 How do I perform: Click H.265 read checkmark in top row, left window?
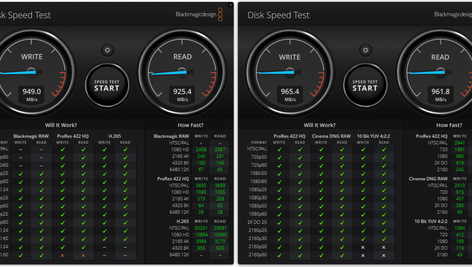(125, 149)
